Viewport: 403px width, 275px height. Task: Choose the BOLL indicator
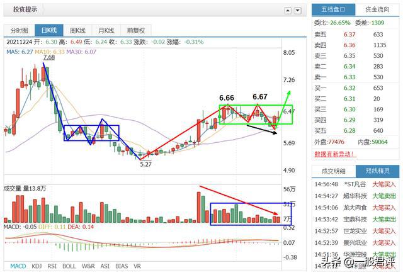click(x=69, y=266)
